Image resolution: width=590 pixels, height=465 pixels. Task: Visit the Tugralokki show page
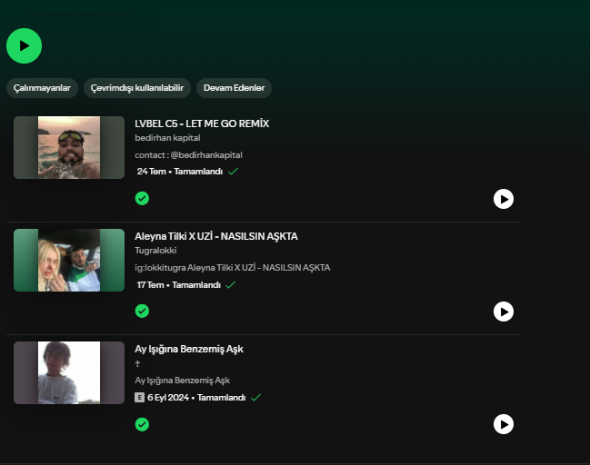[155, 251]
